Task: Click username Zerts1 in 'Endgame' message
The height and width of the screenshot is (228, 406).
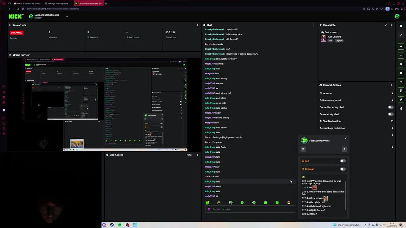Action: pyautogui.click(x=208, y=142)
